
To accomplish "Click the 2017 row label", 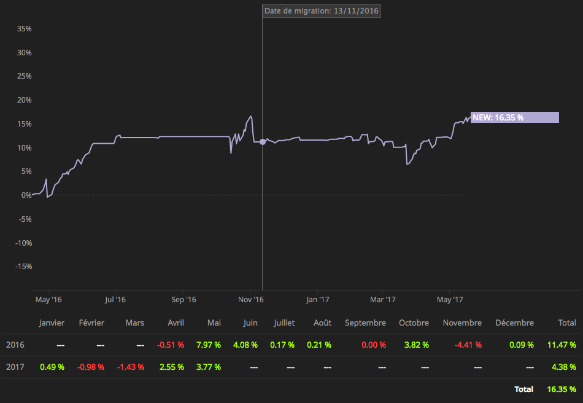I will [15, 367].
